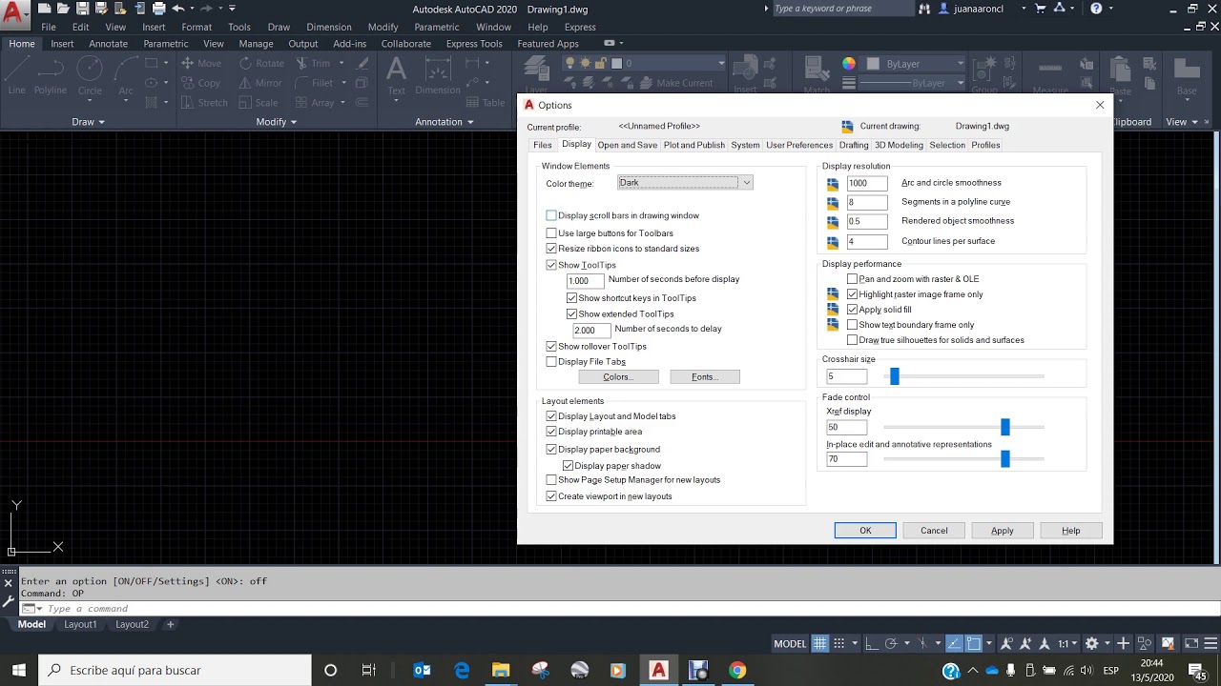This screenshot has height=686, width=1221.
Task: Expand the Annotation panel flyout
Action: tap(445, 122)
